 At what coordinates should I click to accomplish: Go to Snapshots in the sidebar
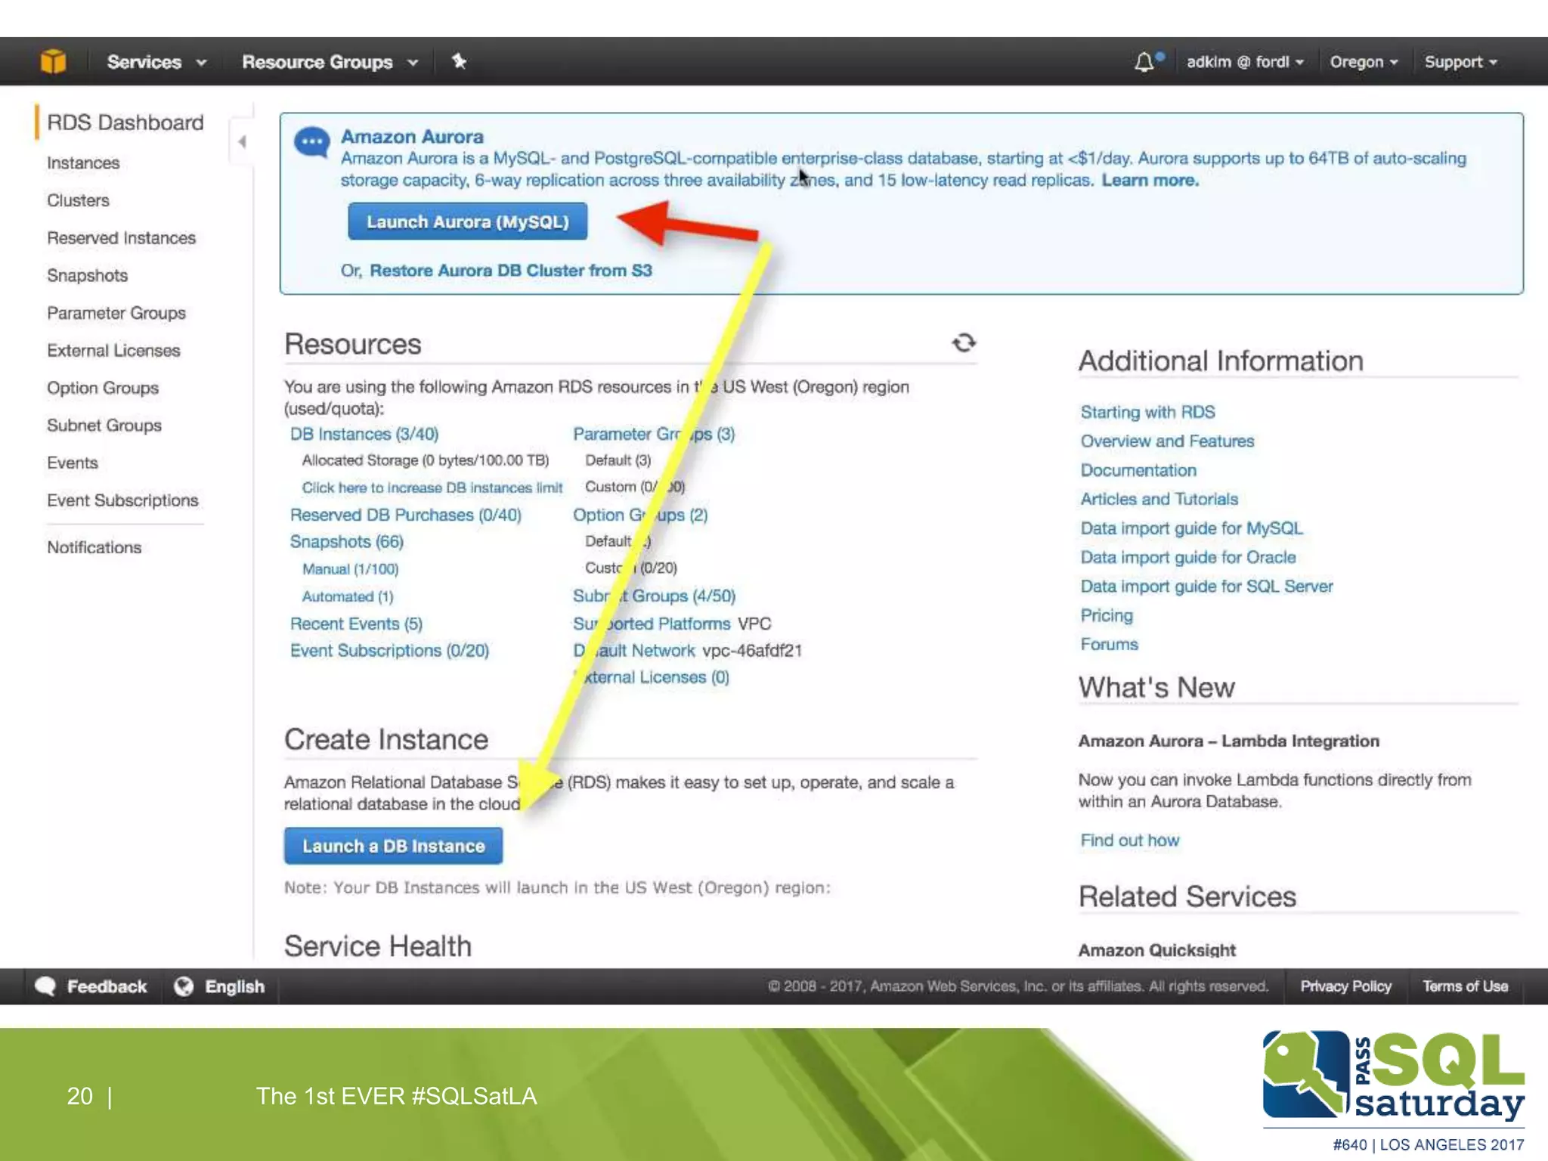click(87, 276)
